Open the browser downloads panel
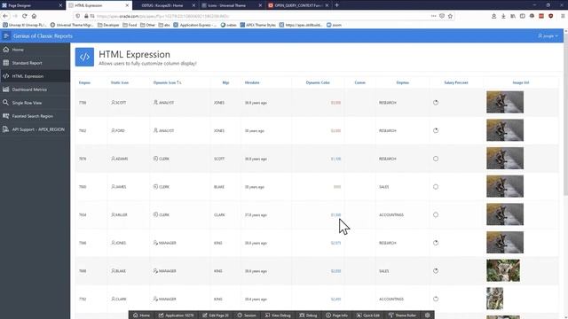 503,16
